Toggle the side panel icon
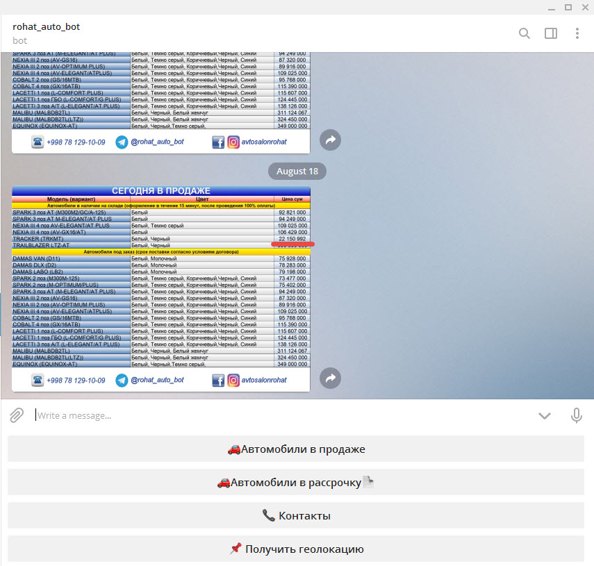The width and height of the screenshot is (594, 566). pyautogui.click(x=551, y=33)
